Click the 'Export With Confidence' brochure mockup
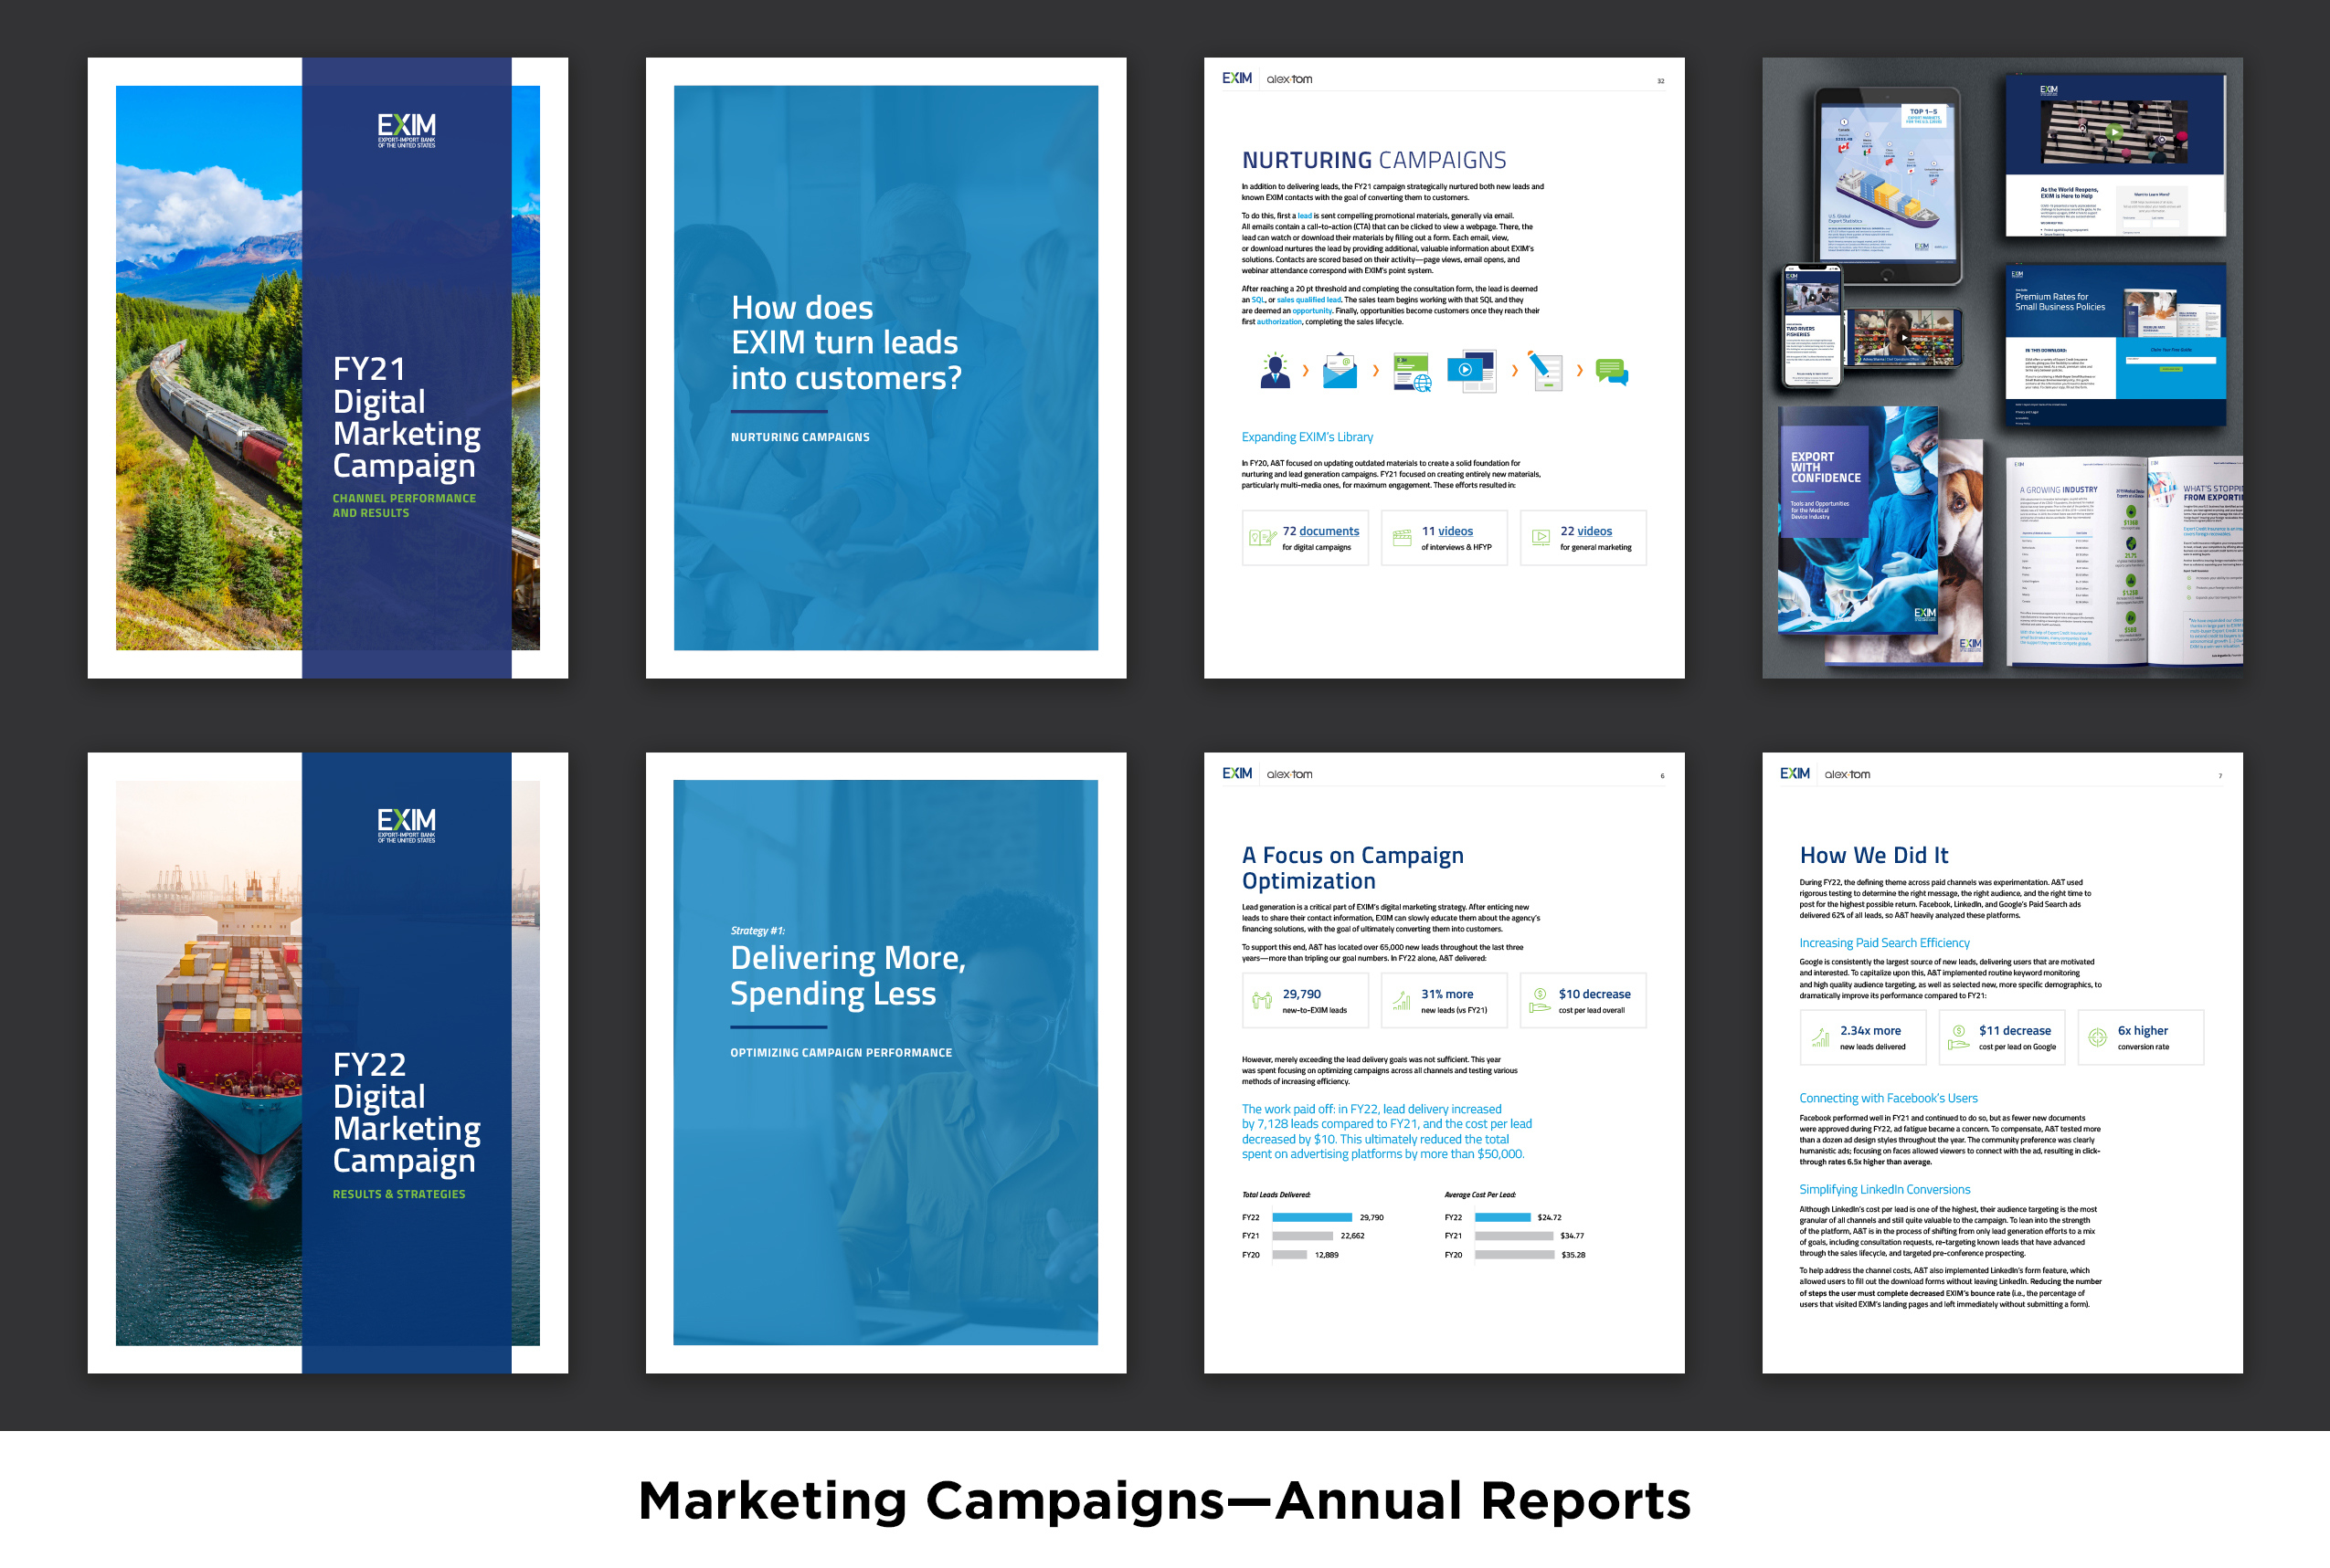 click(1856, 520)
